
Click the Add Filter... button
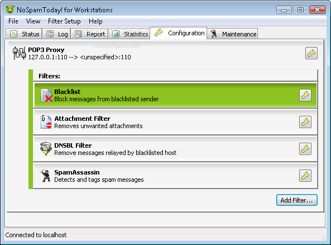click(296, 200)
